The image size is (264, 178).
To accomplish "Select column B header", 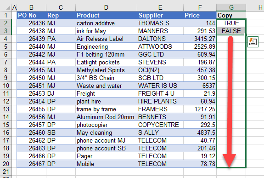I will (31, 7).
